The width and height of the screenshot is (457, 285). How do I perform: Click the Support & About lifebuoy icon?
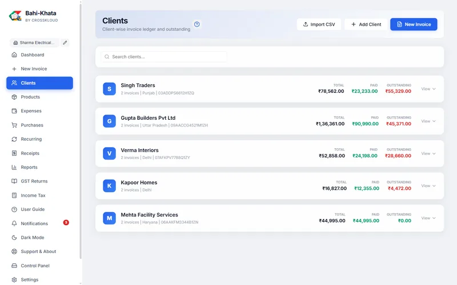pos(14,251)
